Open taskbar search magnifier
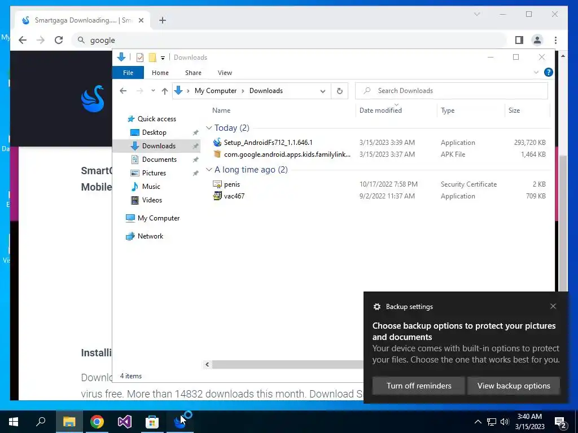The width and height of the screenshot is (578, 433). 41,422
